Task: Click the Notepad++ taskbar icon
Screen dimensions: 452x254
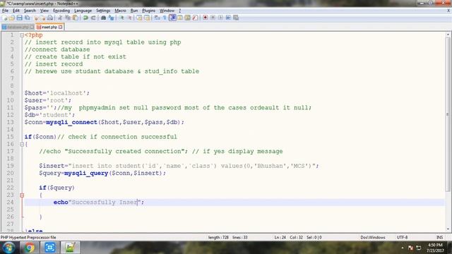Action: tap(70, 248)
